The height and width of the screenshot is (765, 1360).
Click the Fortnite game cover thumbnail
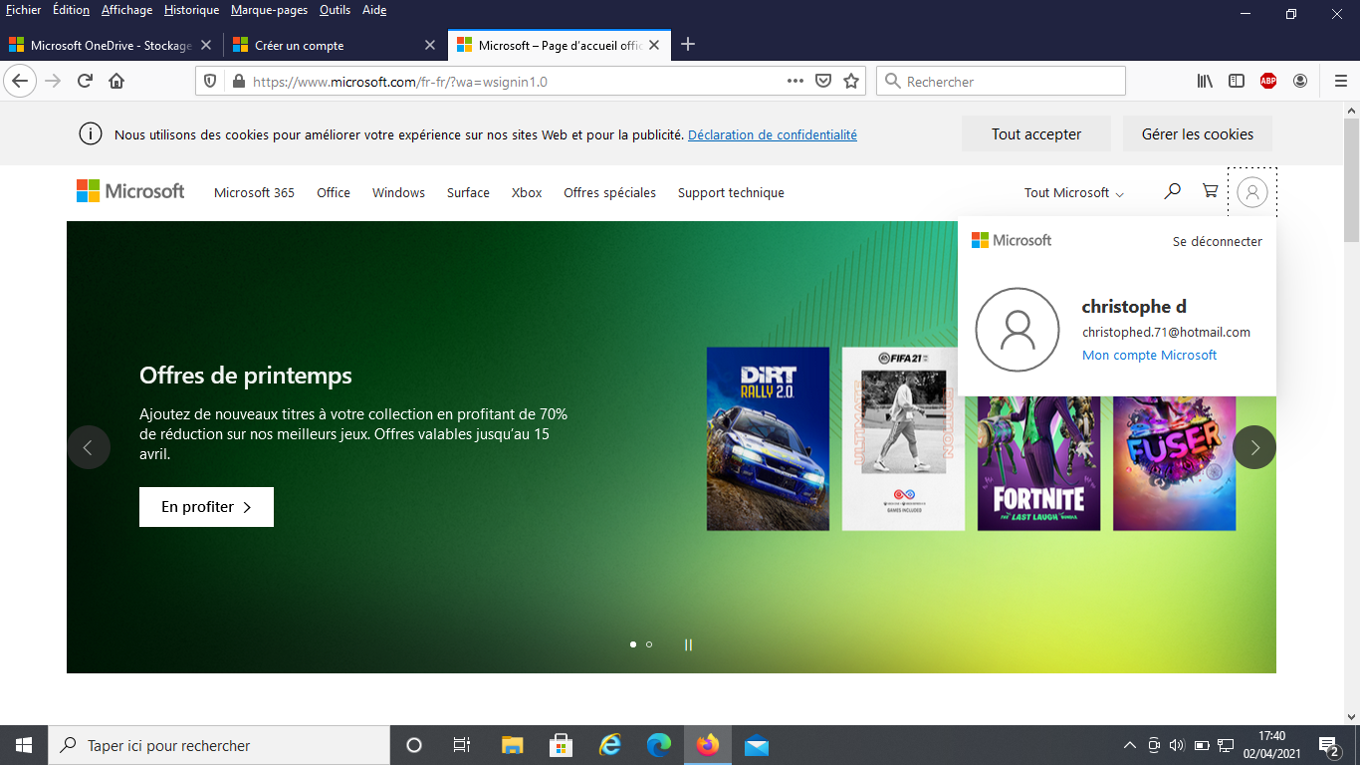[x=1038, y=463]
